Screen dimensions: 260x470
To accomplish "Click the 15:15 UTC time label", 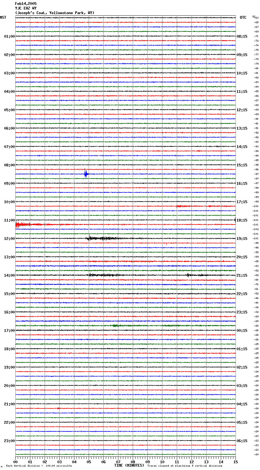I will [x=242, y=165].
